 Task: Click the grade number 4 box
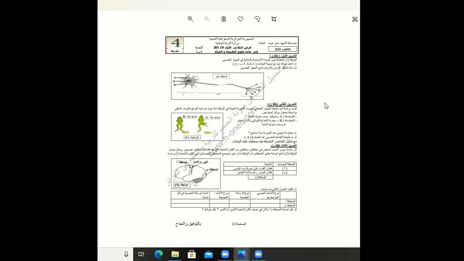point(175,45)
